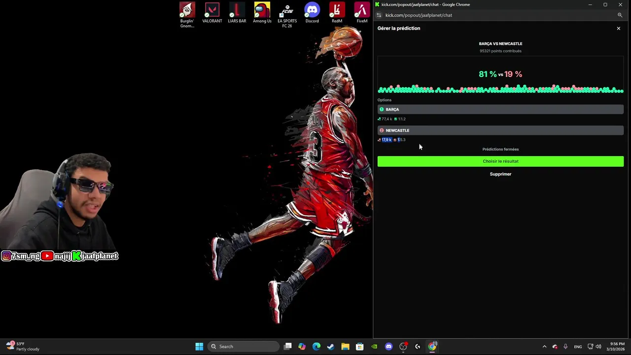631x355 pixels.
Task: Close the Gérer la prédiction panel
Action: pos(619,29)
